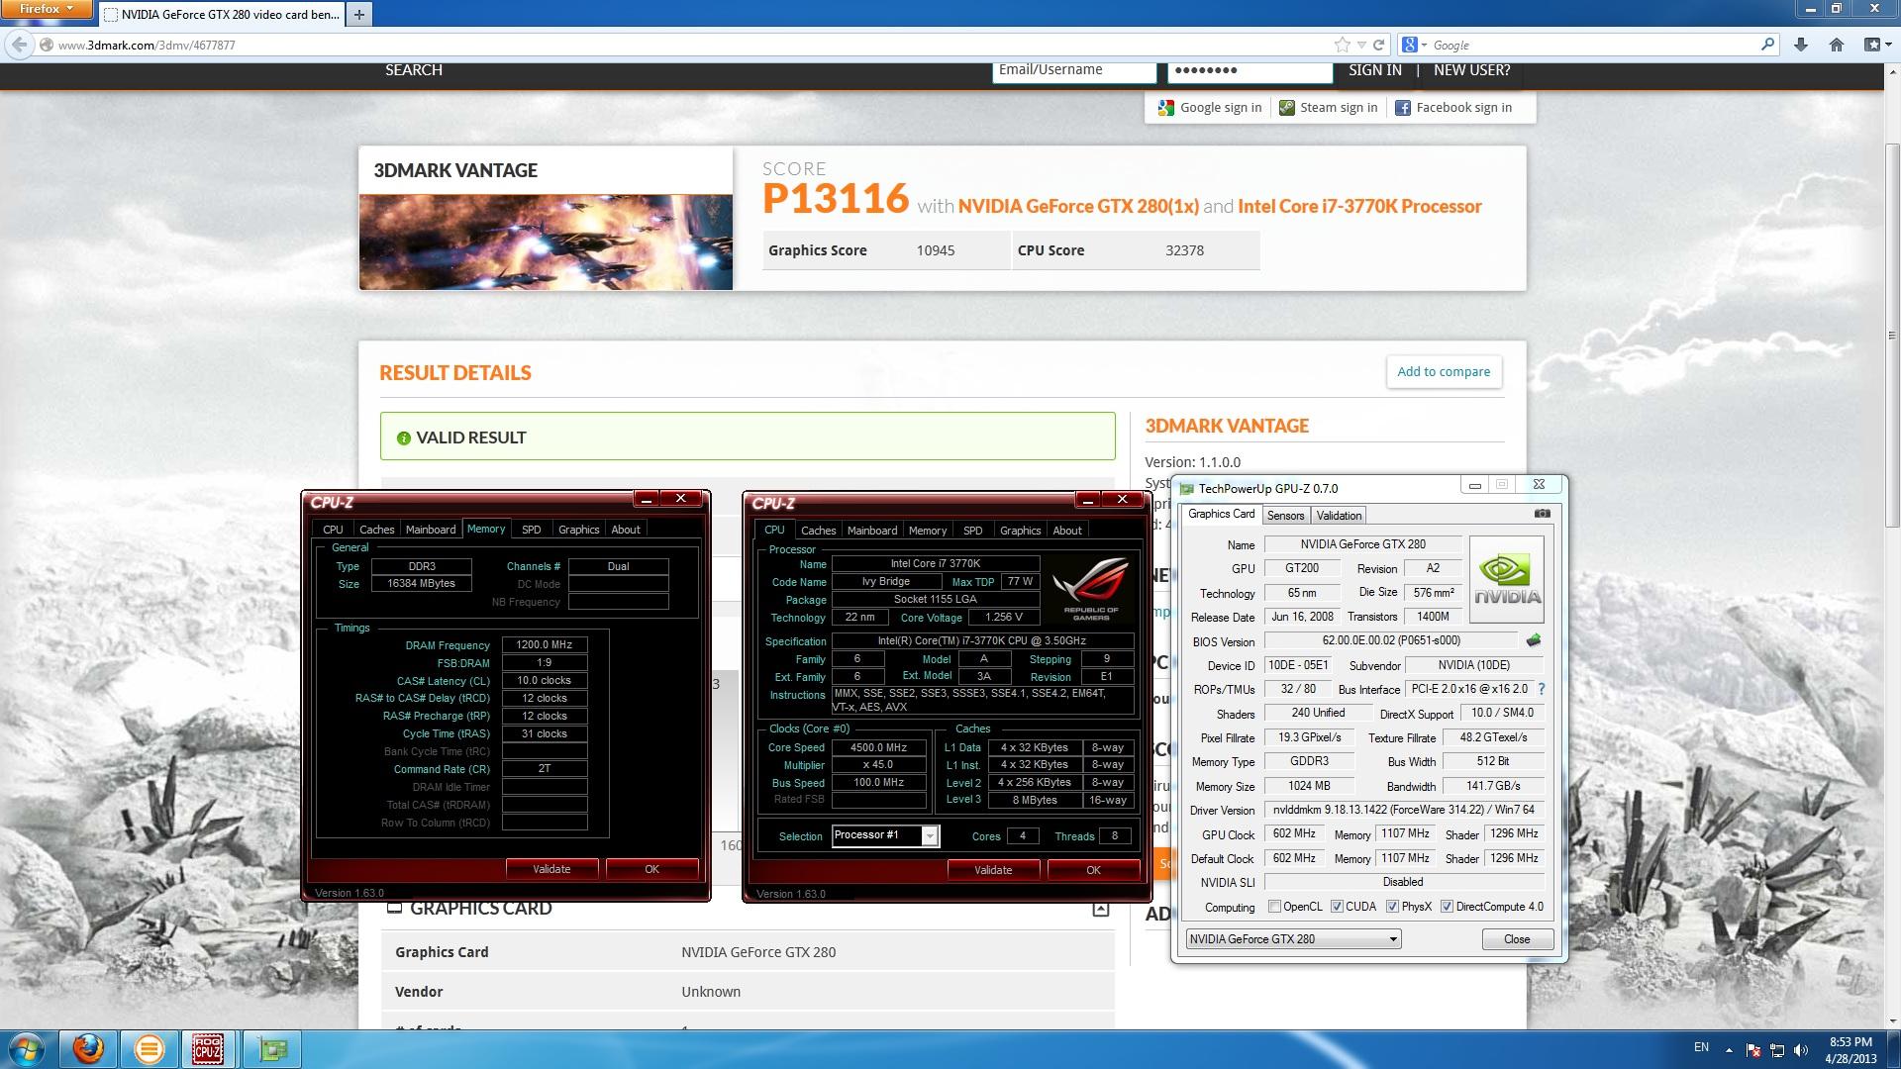Viewport: 1901px width, 1069px height.
Task: Toggle the OpenCL checkbox in GPU-Z
Action: click(1275, 907)
